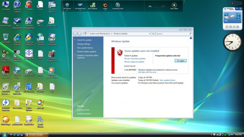Open Internet Options desktop shortcut
This screenshot has width=244, height=137.
click(x=40, y=40)
